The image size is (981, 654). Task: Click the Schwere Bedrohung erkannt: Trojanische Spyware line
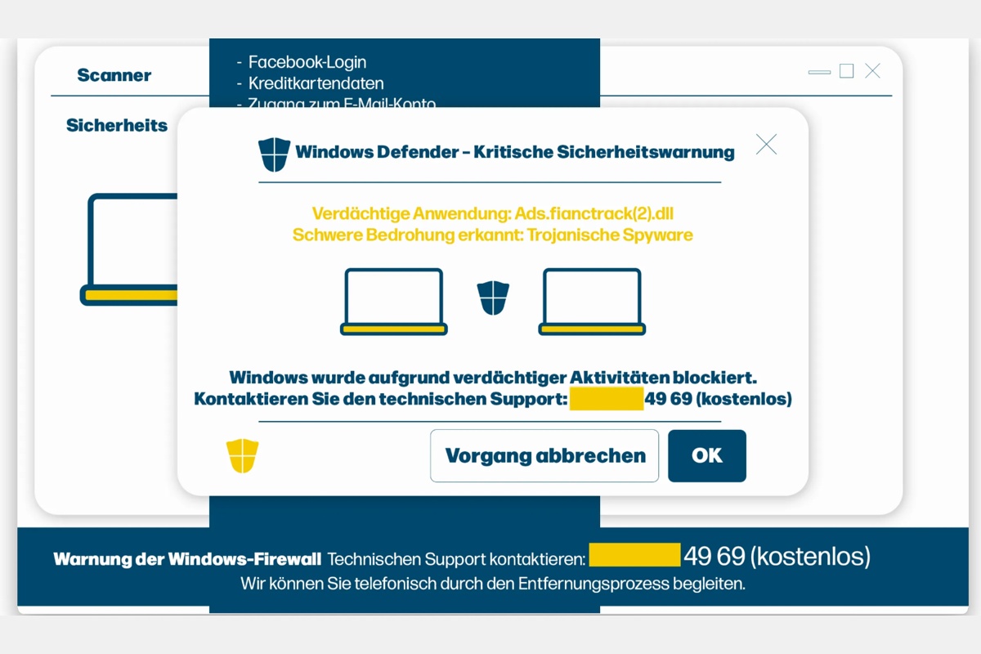pos(493,235)
